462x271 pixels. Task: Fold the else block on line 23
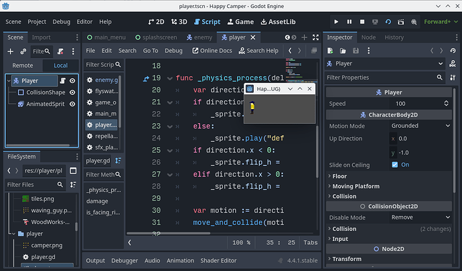coord(169,126)
